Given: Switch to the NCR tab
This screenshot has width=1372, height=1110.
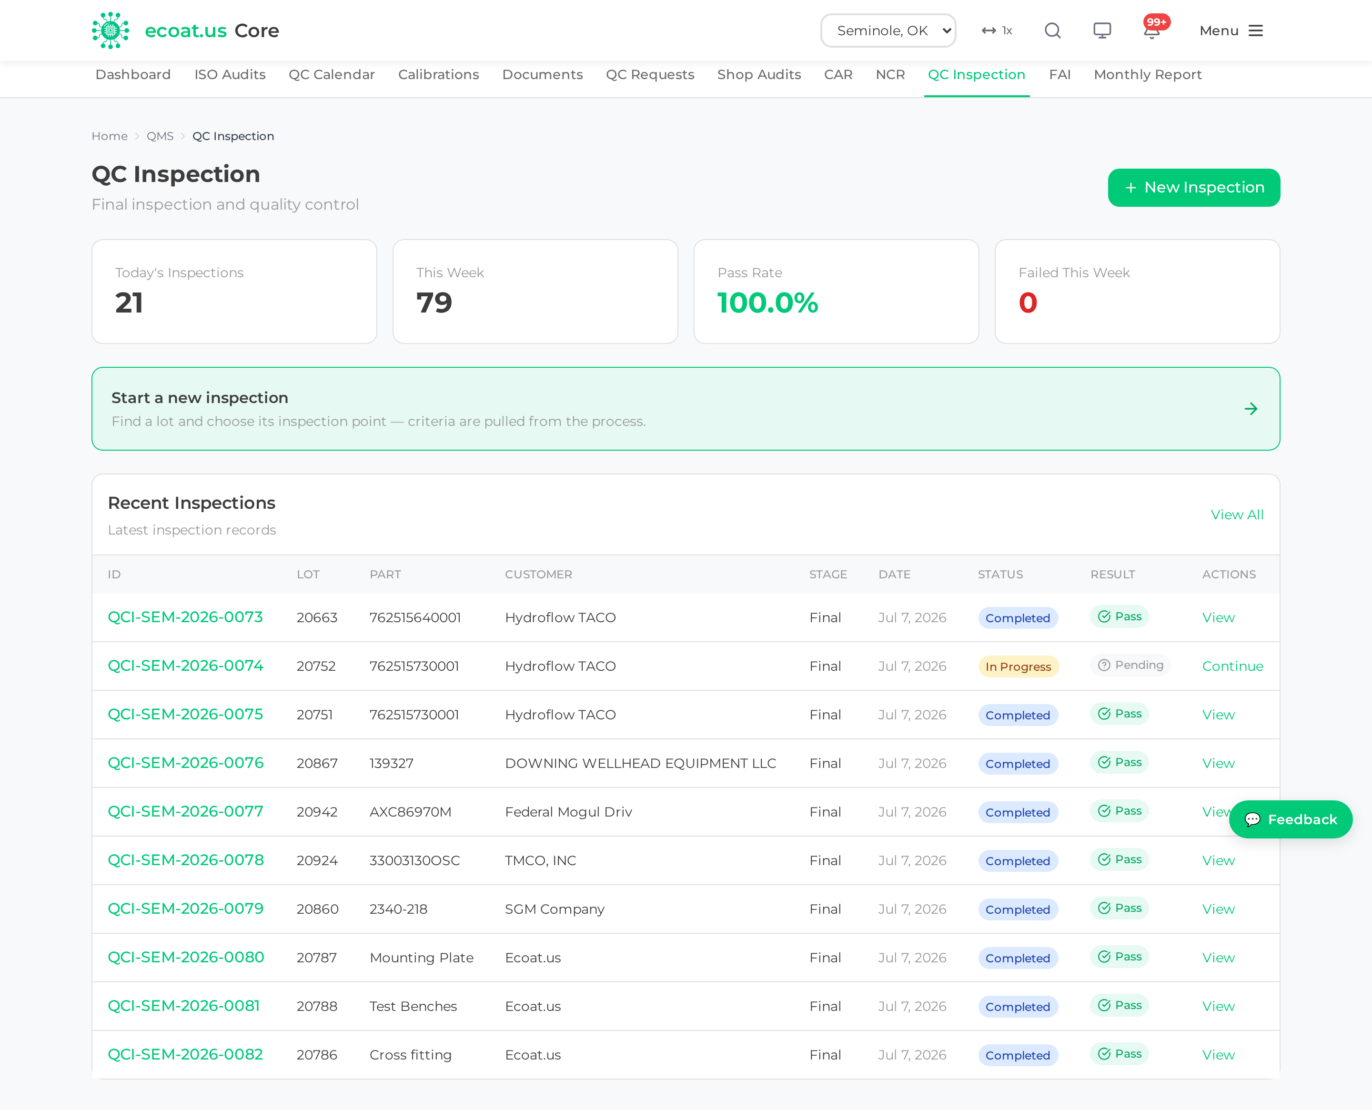Looking at the screenshot, I should 890,75.
